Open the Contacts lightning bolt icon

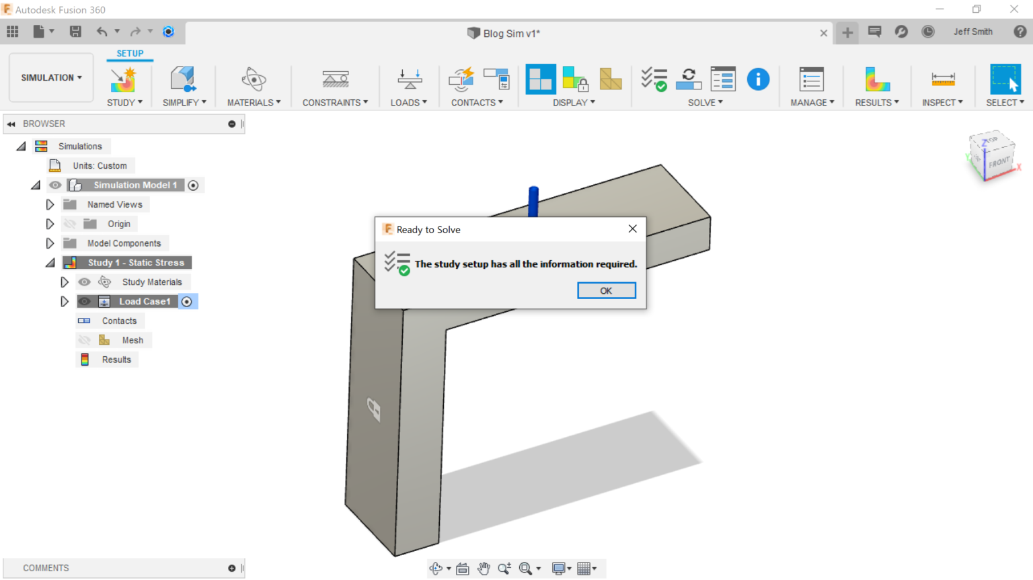(461, 80)
